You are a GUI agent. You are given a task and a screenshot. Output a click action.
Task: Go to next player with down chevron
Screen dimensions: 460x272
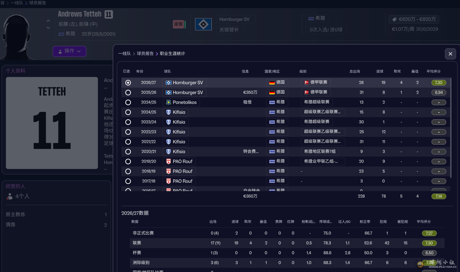pos(48,28)
